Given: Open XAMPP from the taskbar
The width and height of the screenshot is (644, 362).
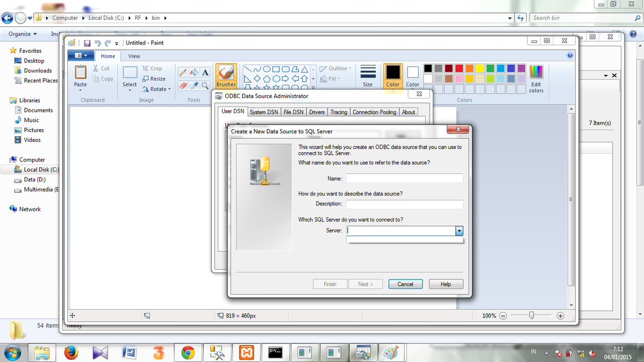Looking at the screenshot, I should pyautogui.click(x=247, y=352).
